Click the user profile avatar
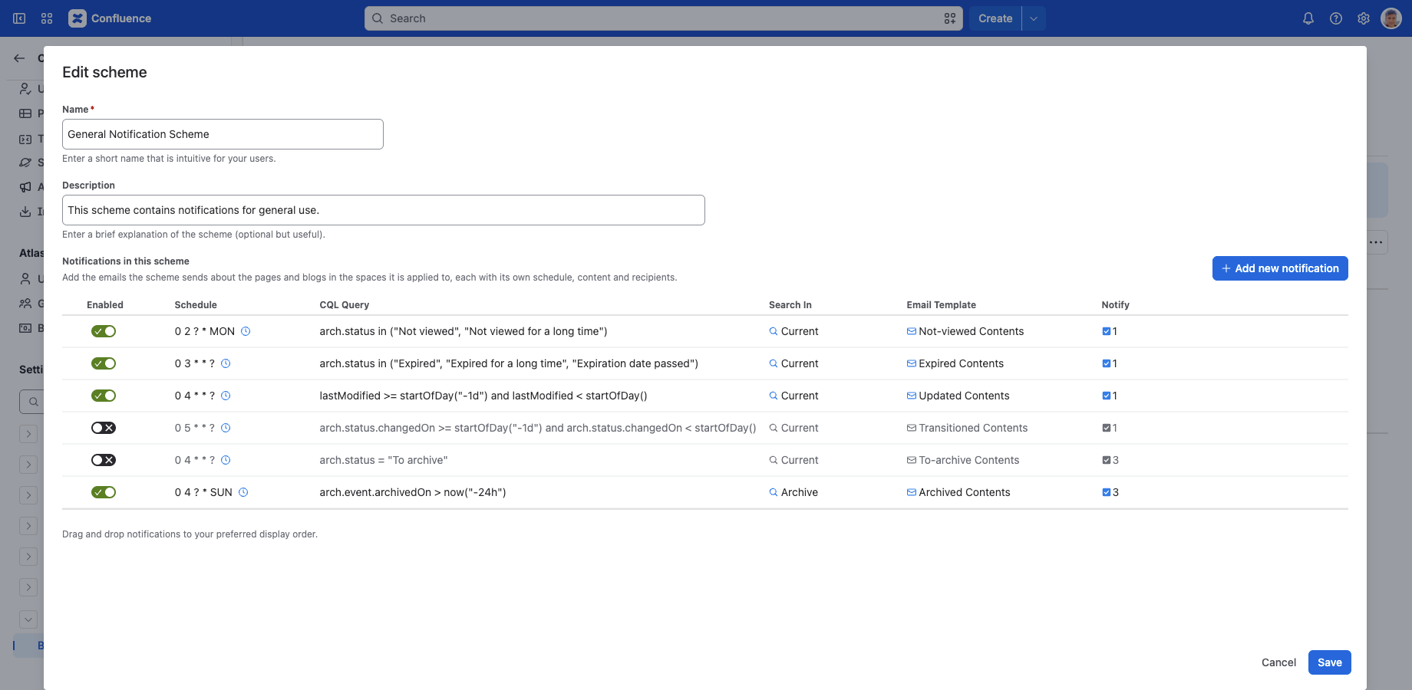Image resolution: width=1412 pixels, height=690 pixels. (1391, 18)
